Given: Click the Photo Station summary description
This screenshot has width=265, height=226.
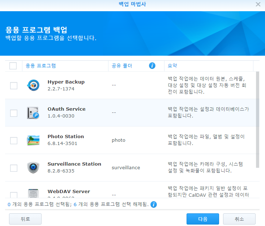Looking at the screenshot, I should [x=206, y=140].
